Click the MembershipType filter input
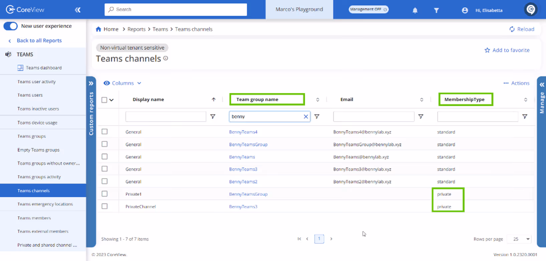This screenshot has height=261, width=546. (478, 117)
